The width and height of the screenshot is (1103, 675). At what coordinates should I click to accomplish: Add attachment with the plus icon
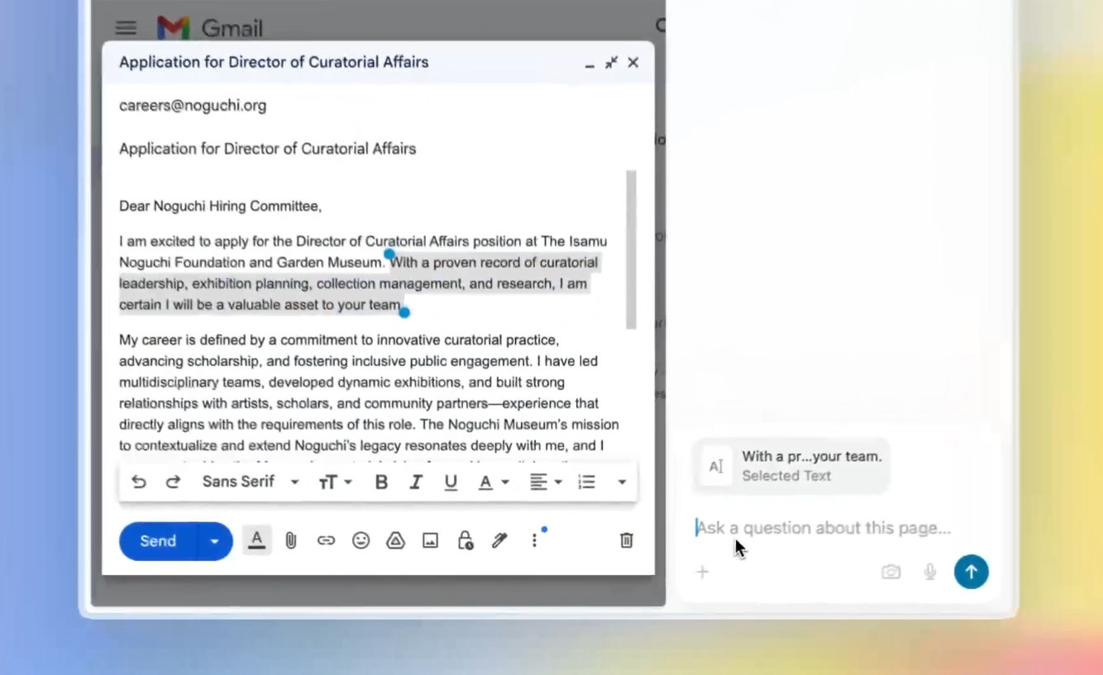coord(702,572)
